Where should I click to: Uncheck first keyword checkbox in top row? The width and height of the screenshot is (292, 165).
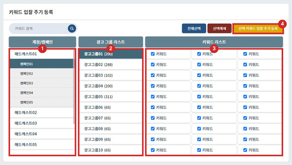pos(153,54)
